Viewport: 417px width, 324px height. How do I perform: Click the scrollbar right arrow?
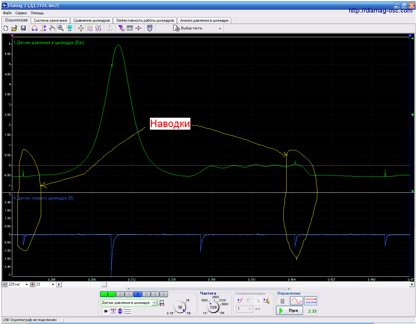click(x=412, y=285)
